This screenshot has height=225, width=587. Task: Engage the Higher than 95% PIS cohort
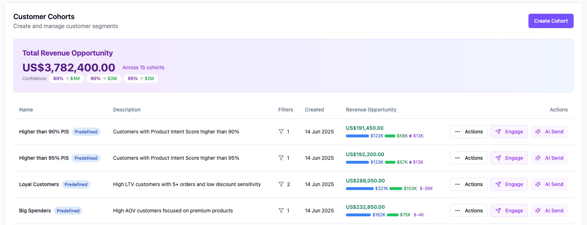click(509, 158)
